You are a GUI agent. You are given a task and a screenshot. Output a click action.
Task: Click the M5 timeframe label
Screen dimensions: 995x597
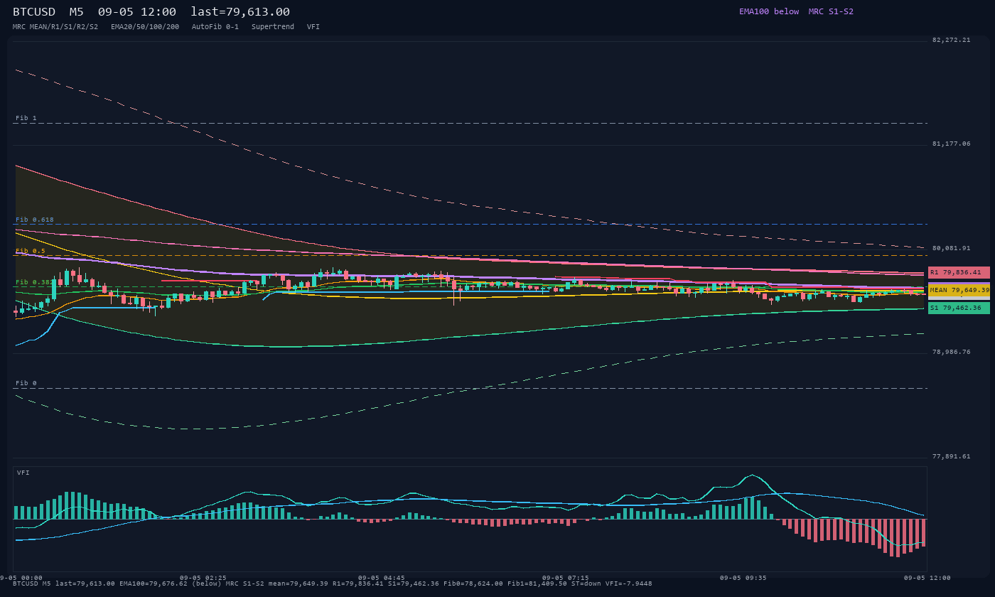click(76, 12)
